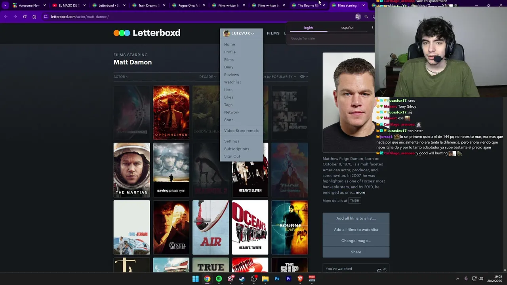Expand the biography with more
Image resolution: width=507 pixels, height=285 pixels.
click(360, 192)
